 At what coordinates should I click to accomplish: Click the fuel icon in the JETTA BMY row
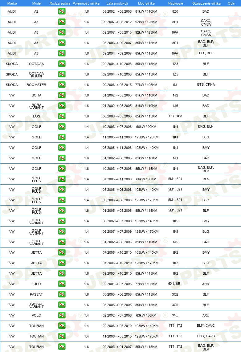62,252
